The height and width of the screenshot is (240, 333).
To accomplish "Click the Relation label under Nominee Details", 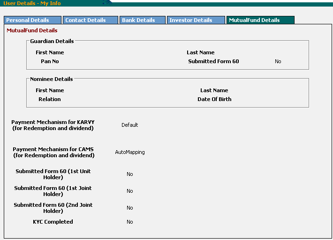I will (50, 99).
